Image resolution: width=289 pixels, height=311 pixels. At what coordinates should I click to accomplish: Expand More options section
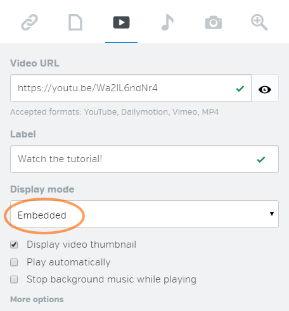37,300
